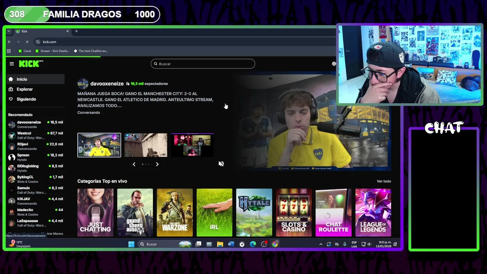
Task: Go to previous featured stream arrow
Action: 134,164
